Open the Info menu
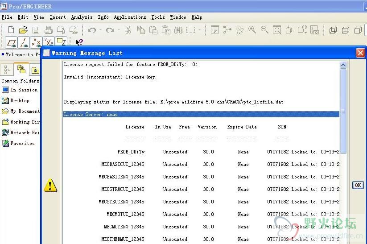This screenshot has height=244, width=367. click(103, 17)
